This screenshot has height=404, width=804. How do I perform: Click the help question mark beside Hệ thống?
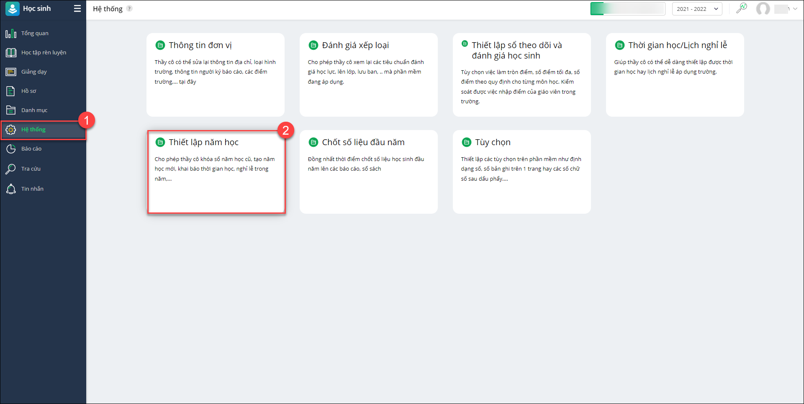tap(129, 9)
